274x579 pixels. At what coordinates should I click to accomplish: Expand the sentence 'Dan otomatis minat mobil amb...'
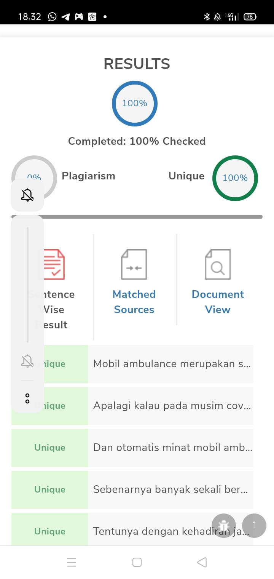(x=170, y=448)
